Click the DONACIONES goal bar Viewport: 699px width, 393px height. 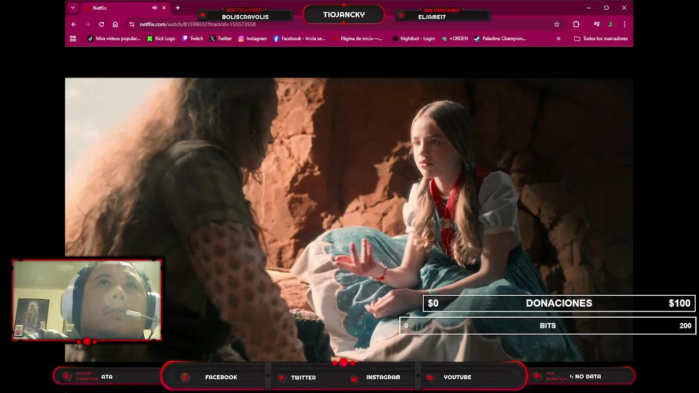559,303
